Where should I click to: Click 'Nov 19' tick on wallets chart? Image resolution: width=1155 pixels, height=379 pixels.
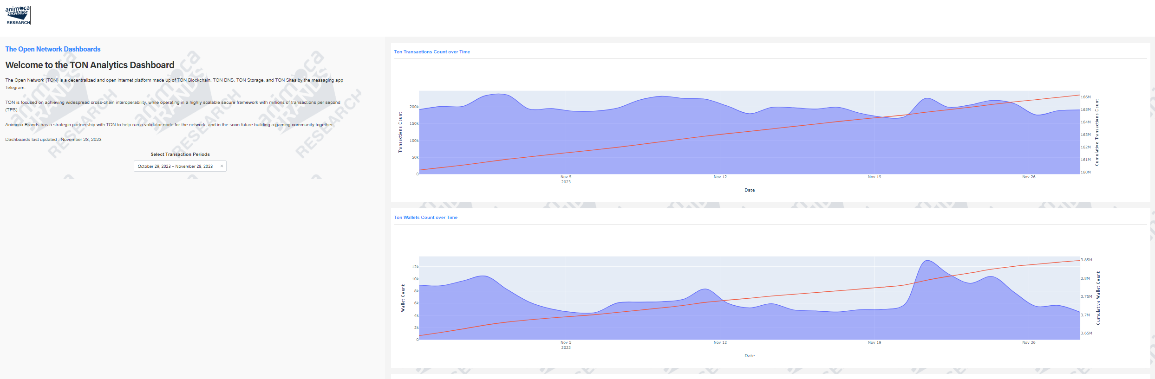[x=874, y=342]
